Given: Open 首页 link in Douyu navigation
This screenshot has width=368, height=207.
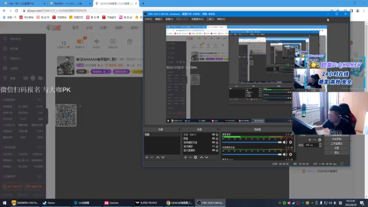Looking at the screenshot, I should point(75,28).
